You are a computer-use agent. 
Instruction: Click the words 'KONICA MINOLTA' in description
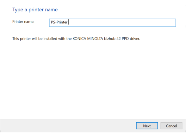click(x=88, y=39)
